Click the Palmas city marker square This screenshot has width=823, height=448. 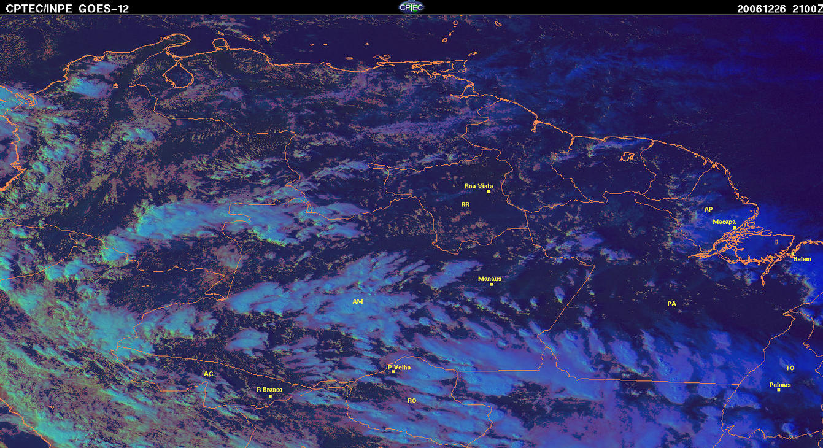tap(779, 390)
